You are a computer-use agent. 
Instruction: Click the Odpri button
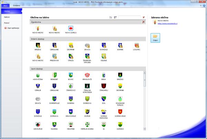point(155,38)
